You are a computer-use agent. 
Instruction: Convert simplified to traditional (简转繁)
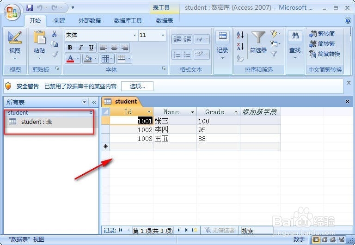pyautogui.click(x=322, y=44)
